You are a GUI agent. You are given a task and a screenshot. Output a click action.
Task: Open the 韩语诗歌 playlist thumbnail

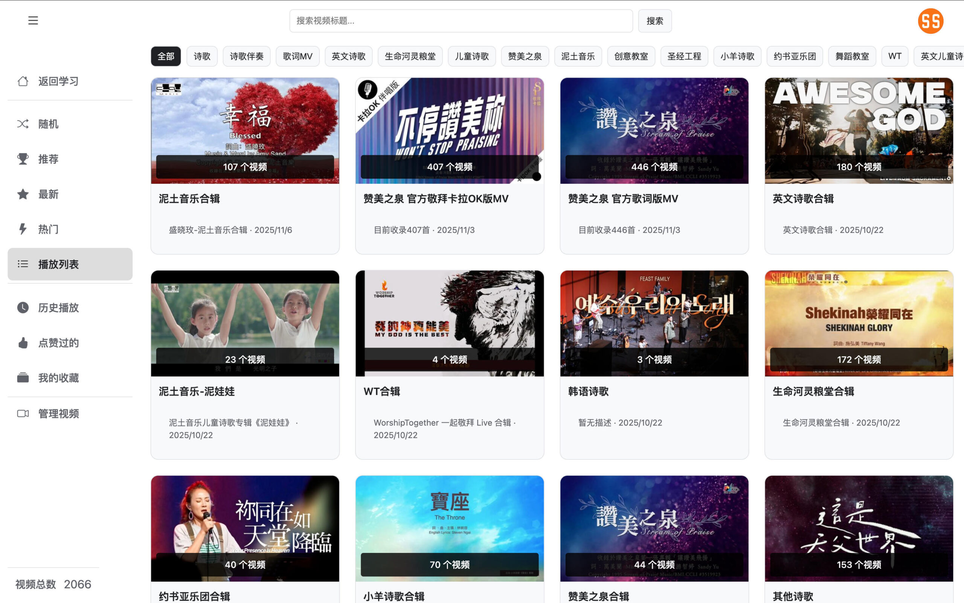[x=654, y=323]
